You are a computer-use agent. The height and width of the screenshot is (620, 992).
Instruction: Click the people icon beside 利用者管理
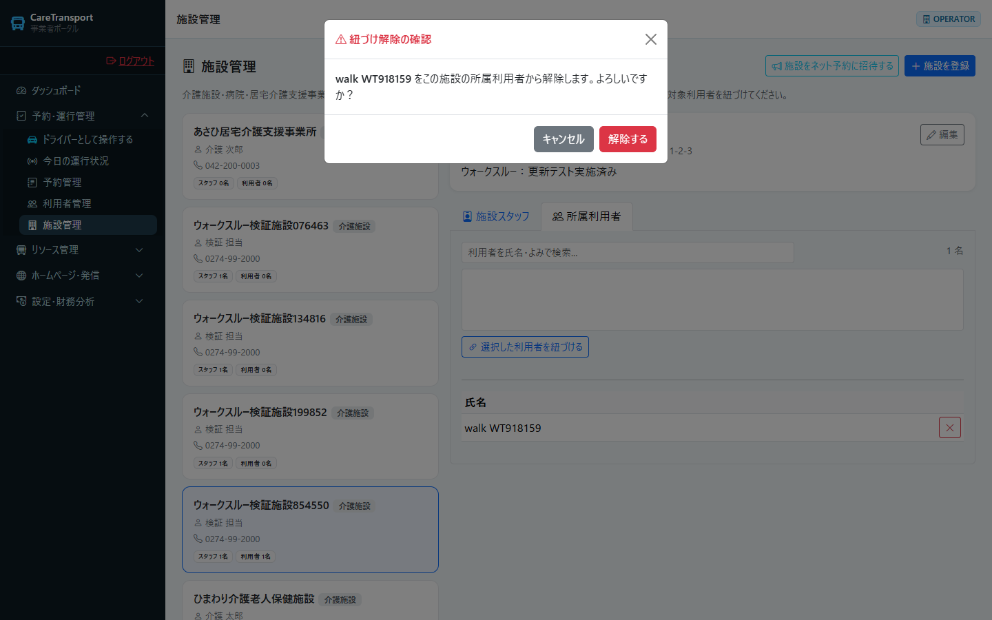(32, 204)
